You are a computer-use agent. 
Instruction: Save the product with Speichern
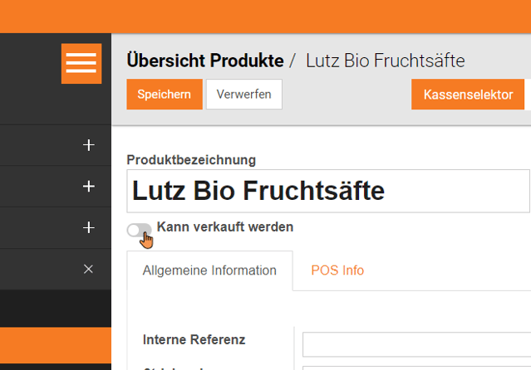[x=164, y=95]
